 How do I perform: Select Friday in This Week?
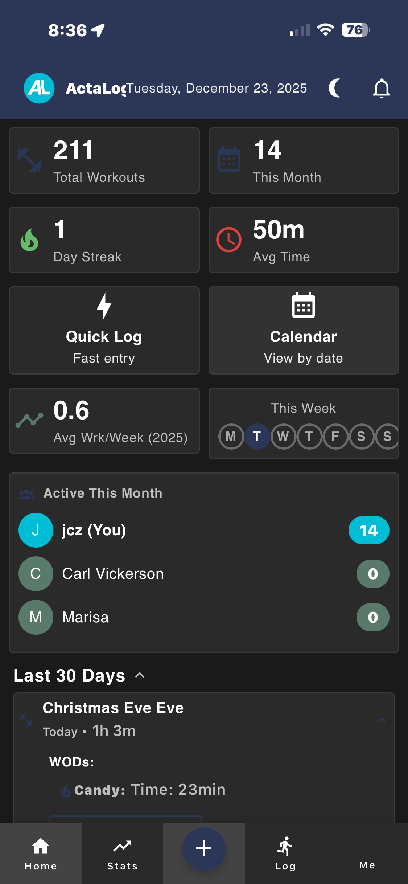pyautogui.click(x=335, y=436)
